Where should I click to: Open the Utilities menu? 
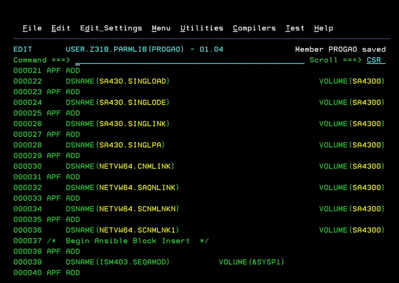[x=202, y=28]
